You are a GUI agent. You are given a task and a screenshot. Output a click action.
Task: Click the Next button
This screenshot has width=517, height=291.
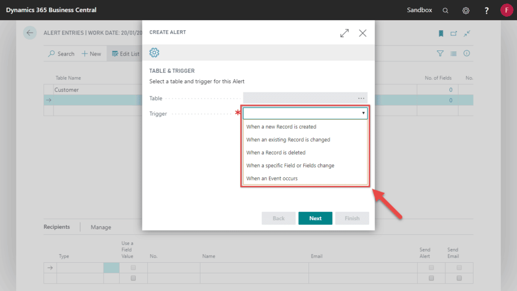[315, 218]
